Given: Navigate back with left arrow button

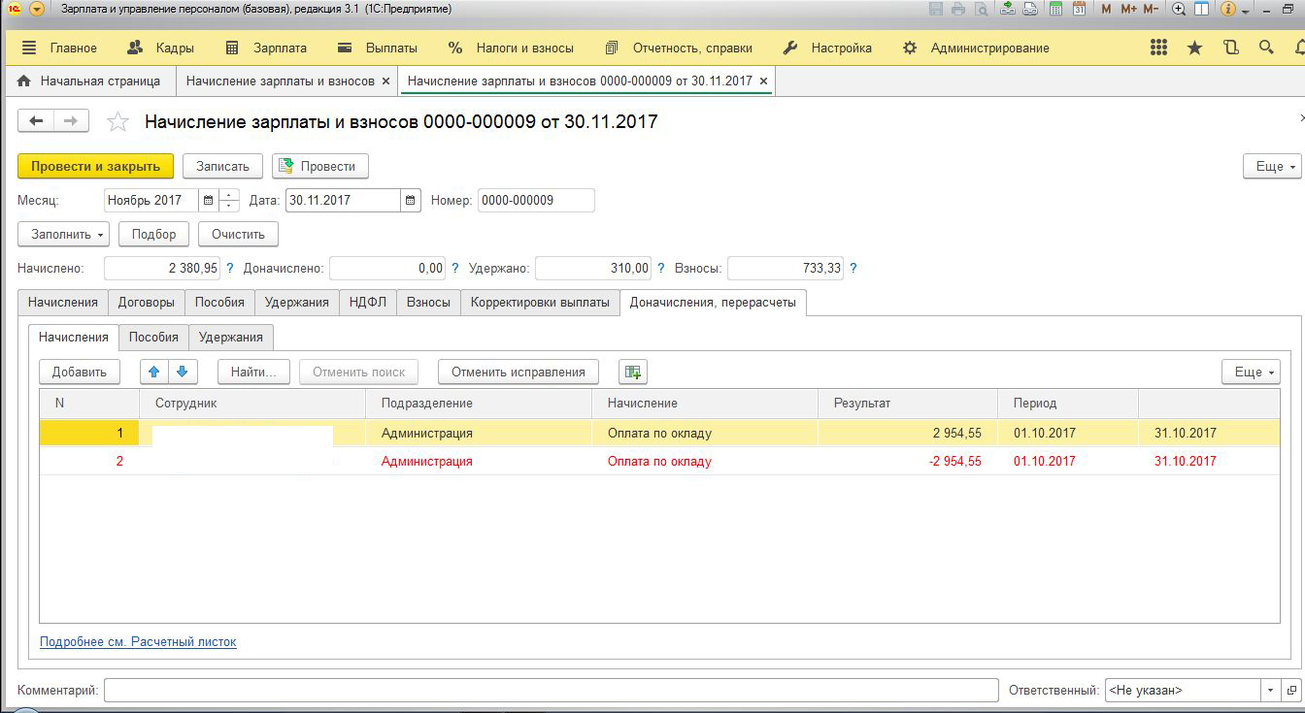Looking at the screenshot, I should click(x=37, y=120).
